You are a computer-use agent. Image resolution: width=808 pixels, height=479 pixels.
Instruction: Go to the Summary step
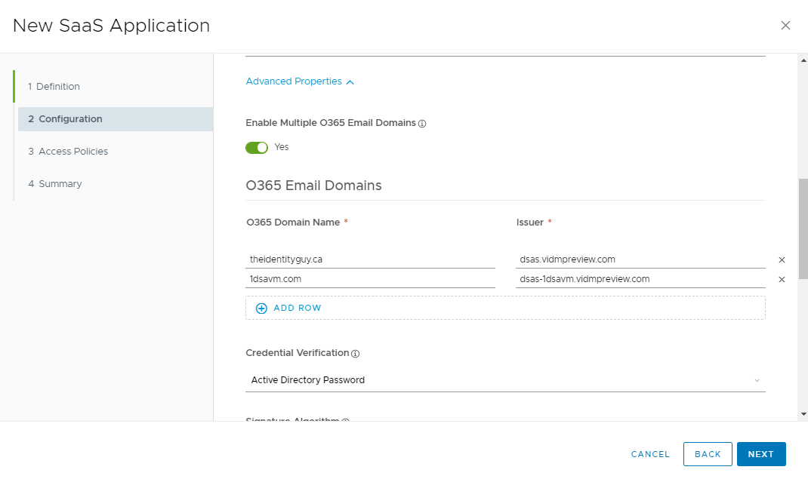60,183
